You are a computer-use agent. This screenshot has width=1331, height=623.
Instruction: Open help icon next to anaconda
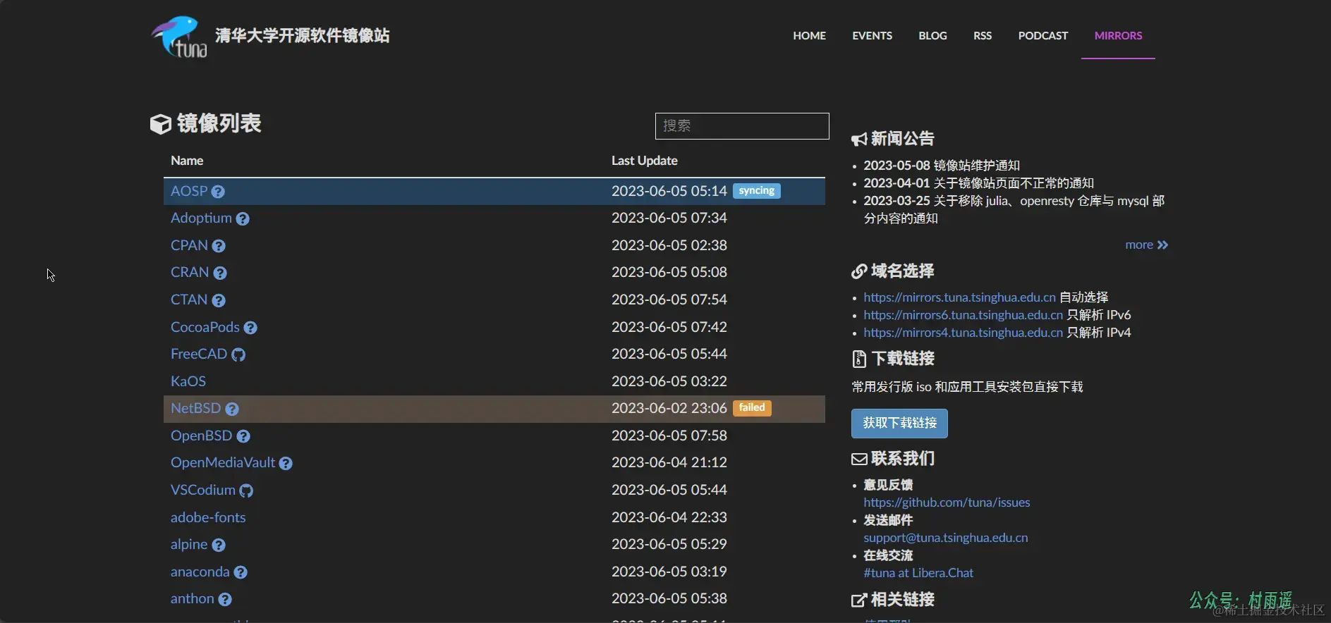[x=241, y=573]
